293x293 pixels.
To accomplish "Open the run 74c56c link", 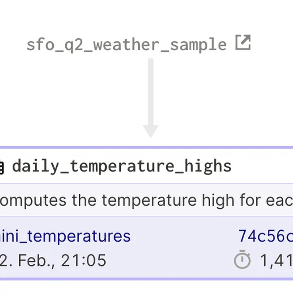I will point(265,236).
